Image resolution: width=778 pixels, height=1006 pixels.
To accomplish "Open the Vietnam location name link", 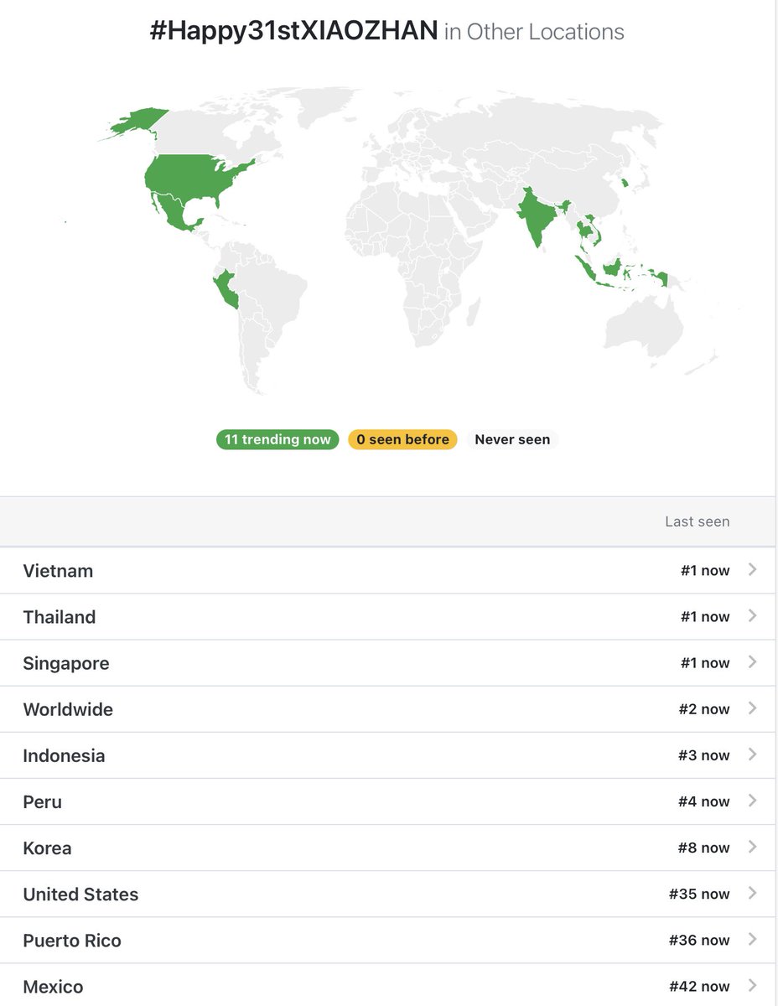I will point(58,571).
